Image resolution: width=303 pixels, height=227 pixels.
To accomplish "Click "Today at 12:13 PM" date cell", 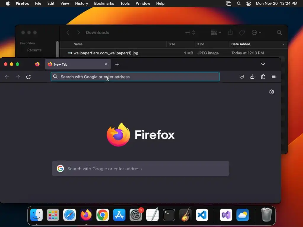I will [248, 53].
